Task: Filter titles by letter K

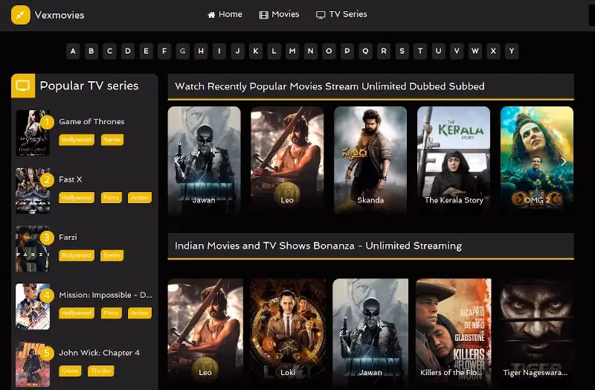Action: tap(256, 51)
